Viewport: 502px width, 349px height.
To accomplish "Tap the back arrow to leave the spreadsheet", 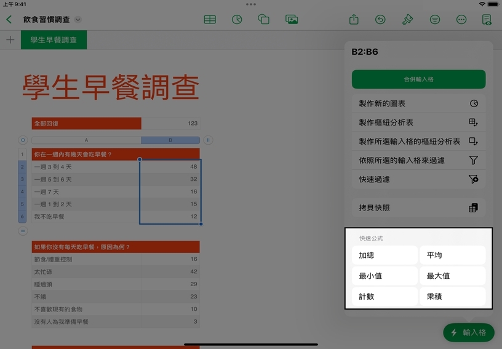I will 9,20.
